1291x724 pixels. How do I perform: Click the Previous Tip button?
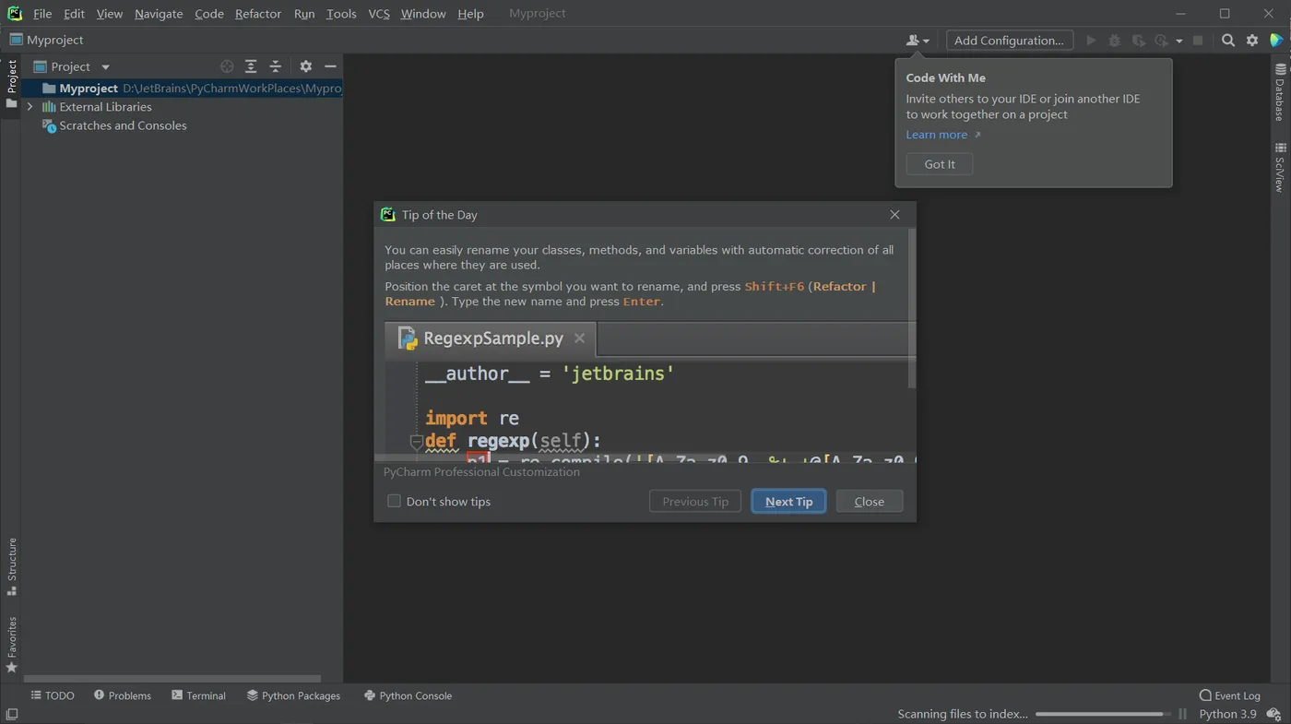pyautogui.click(x=695, y=501)
